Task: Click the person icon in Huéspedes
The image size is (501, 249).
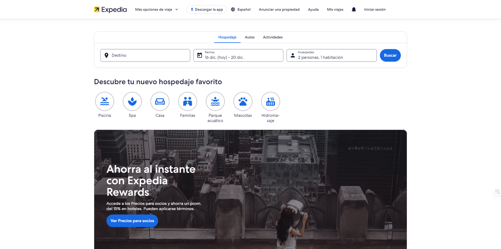Action: [293, 55]
